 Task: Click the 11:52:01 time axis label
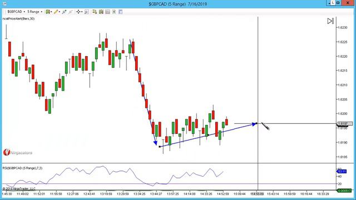tap(39, 194)
